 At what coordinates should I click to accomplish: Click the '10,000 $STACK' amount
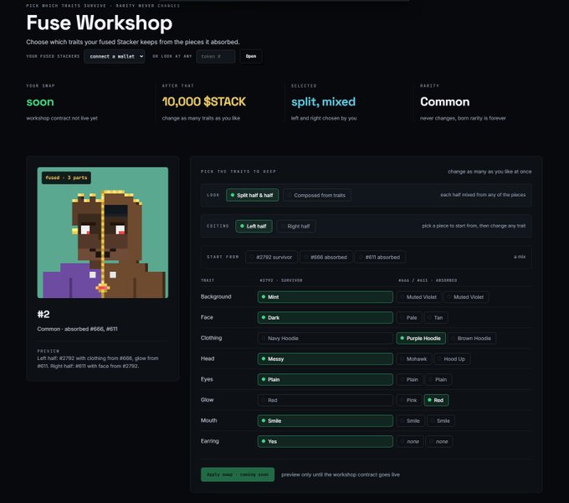click(x=204, y=101)
